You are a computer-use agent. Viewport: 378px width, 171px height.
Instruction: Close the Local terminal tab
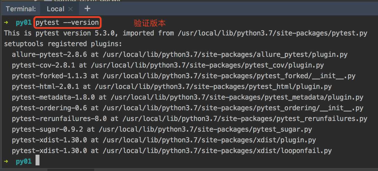pyautogui.click(x=71, y=9)
